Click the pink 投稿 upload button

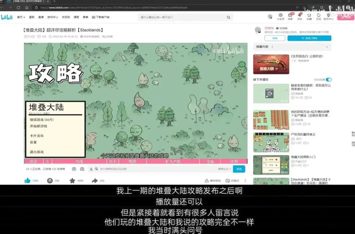point(346,17)
